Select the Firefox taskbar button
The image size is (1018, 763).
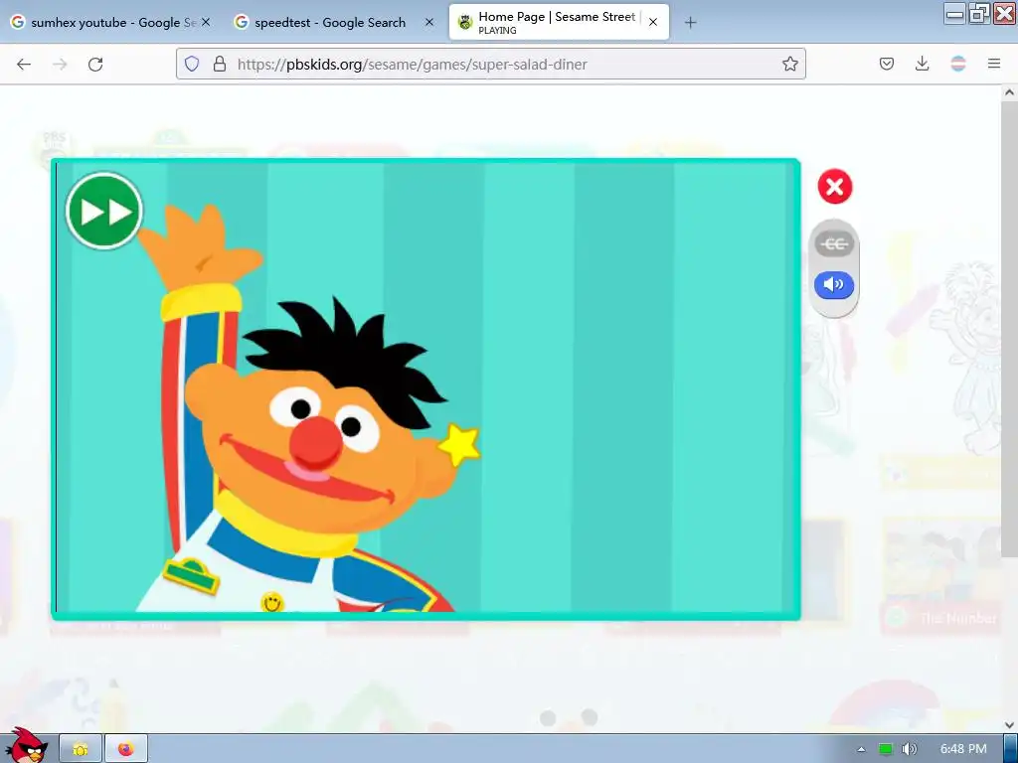point(126,749)
